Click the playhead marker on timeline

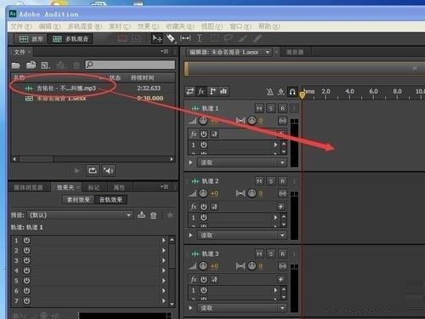click(302, 94)
